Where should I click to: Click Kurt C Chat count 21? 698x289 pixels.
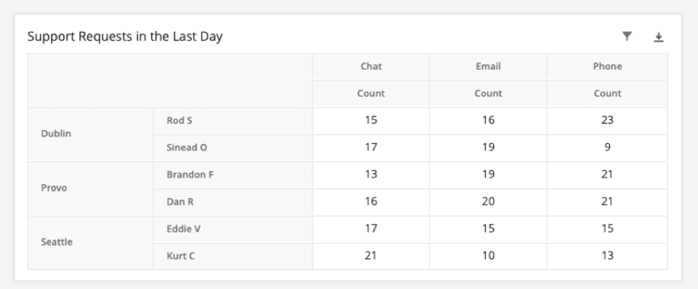(x=370, y=256)
